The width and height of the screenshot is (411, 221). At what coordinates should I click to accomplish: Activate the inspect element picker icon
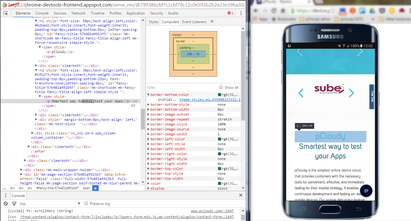(x=6, y=13)
